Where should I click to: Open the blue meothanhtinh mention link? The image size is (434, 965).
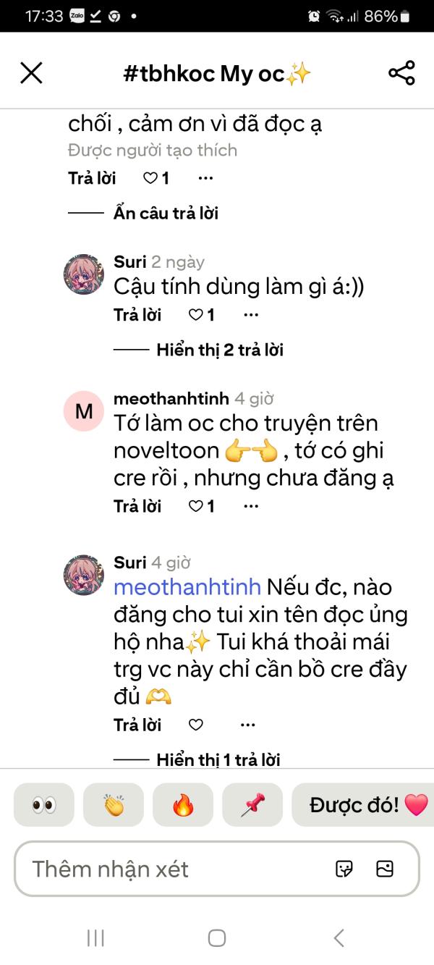187,587
